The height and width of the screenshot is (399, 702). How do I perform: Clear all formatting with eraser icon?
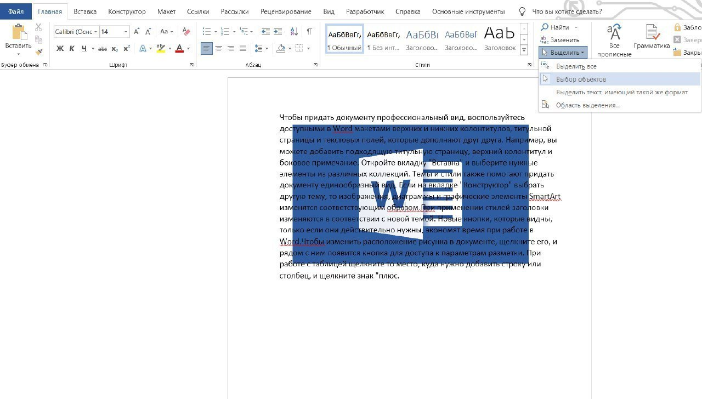186,32
